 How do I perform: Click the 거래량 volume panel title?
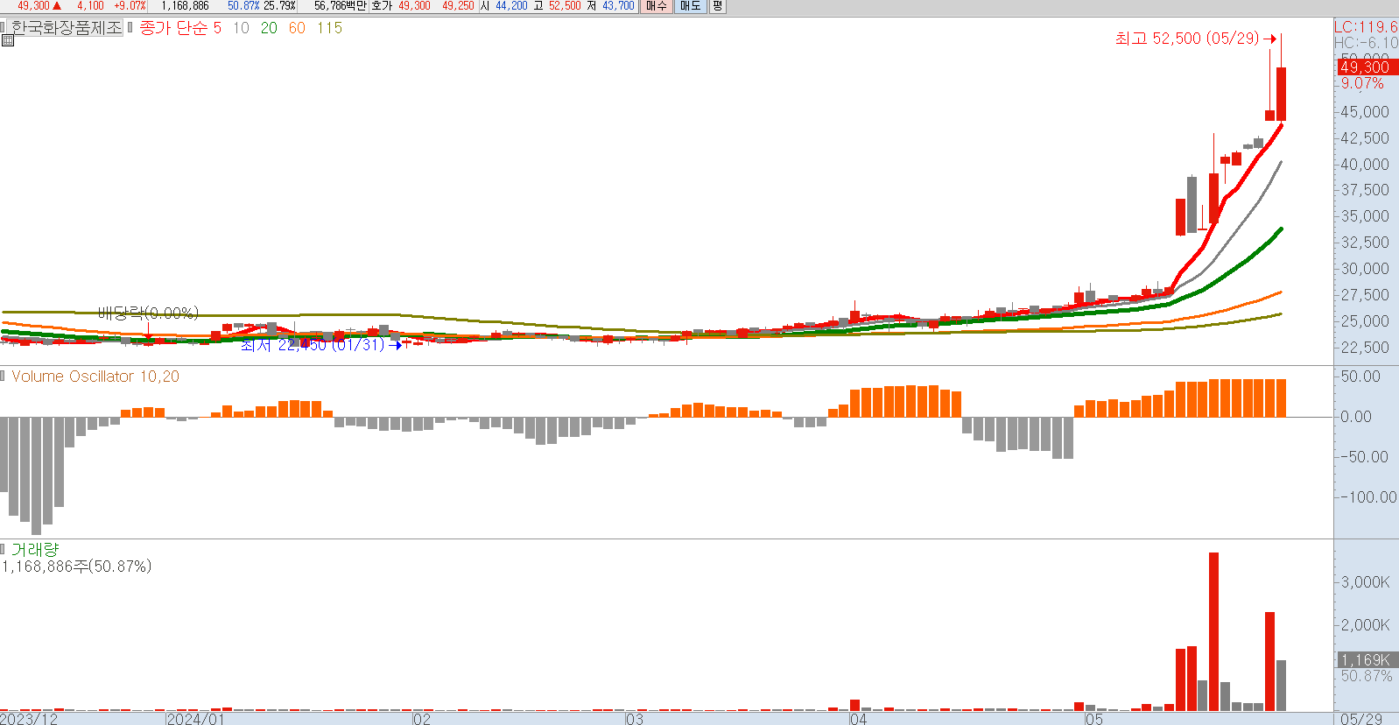point(35,549)
